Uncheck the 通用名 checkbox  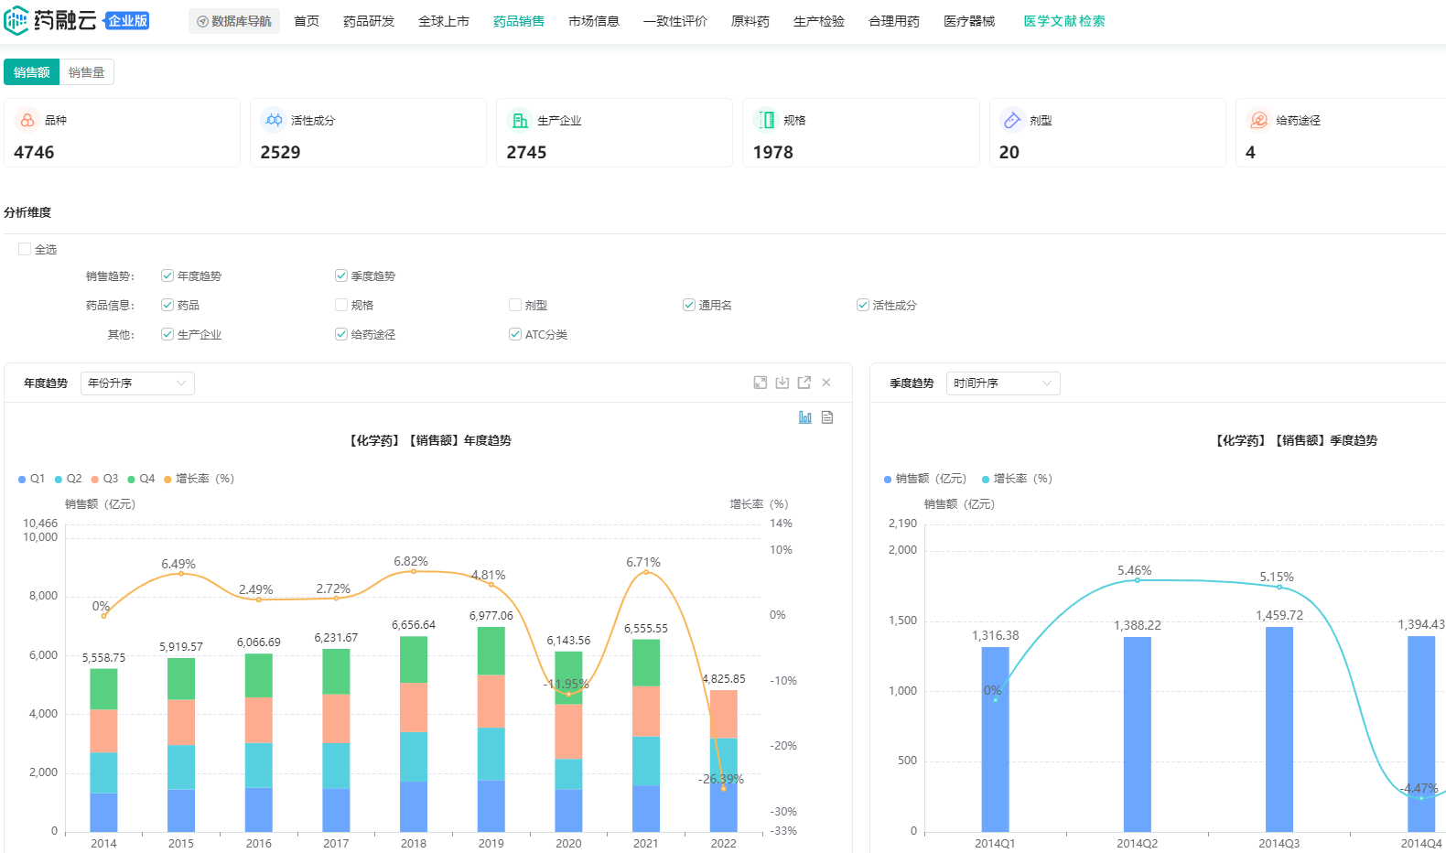[689, 305]
